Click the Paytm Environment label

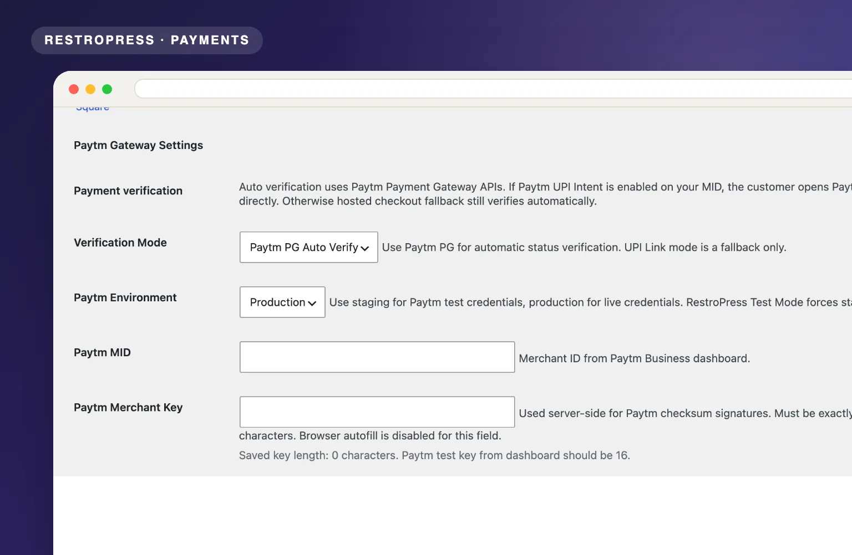tap(125, 297)
